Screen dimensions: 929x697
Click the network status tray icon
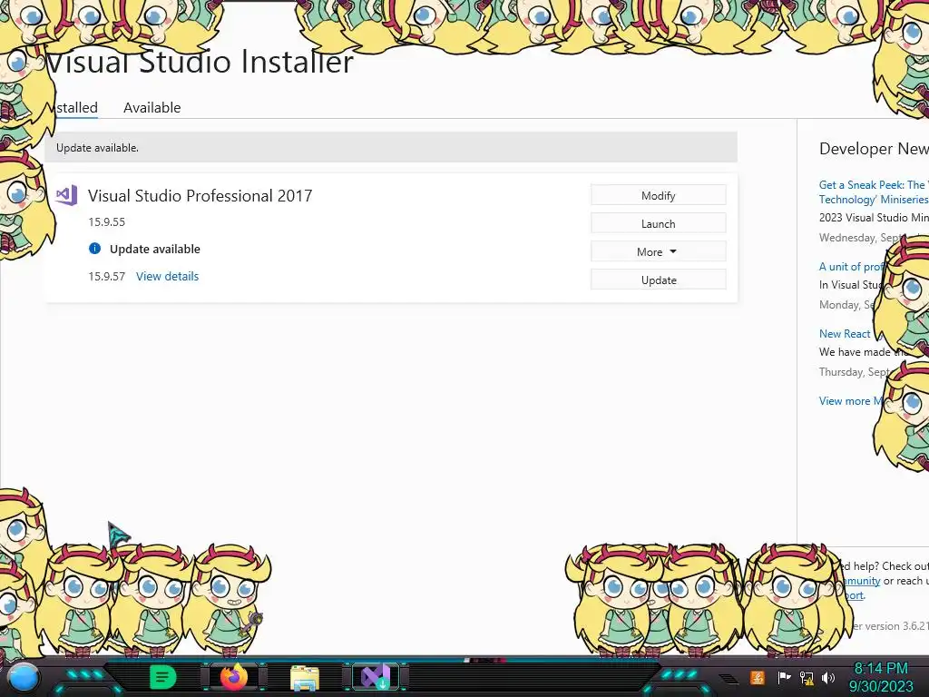807,677
